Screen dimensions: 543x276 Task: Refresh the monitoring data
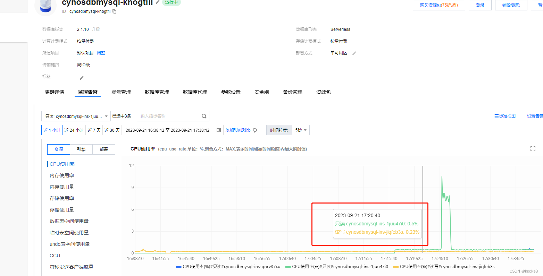point(255,130)
